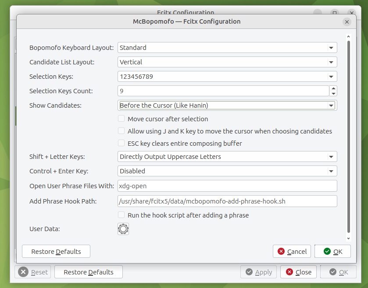The width and height of the screenshot is (368, 288).
Task: Expand the Candidate List Layout dropdown
Action: (227, 62)
